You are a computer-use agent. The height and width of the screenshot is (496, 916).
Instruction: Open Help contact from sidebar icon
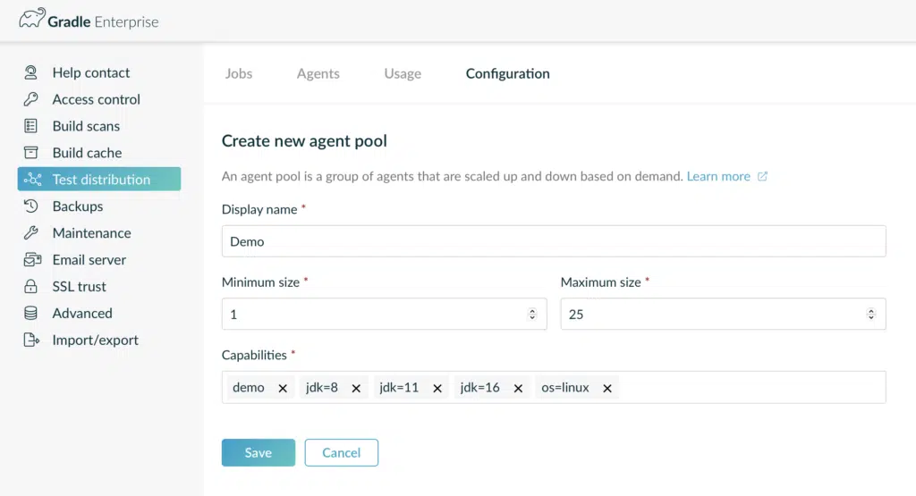[31, 73]
